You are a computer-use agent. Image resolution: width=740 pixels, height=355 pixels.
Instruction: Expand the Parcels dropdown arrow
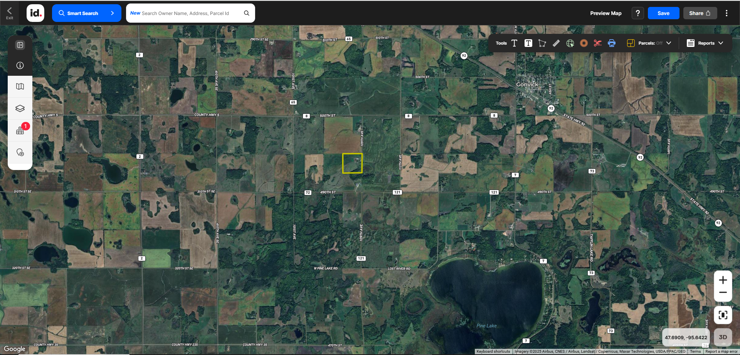point(669,43)
